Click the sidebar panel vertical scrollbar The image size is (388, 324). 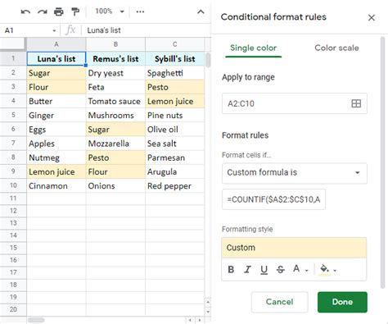[383, 162]
